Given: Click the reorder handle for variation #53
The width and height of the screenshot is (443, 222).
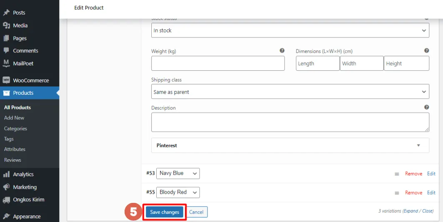Looking at the screenshot, I should point(397,174).
